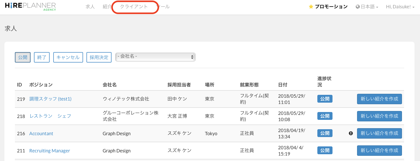The height and width of the screenshot is (161, 420).
Task: Click the star icon beside プロモーション
Action: 311,7
